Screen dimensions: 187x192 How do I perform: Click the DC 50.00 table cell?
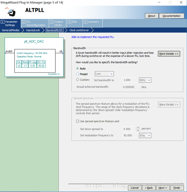point(41,66)
